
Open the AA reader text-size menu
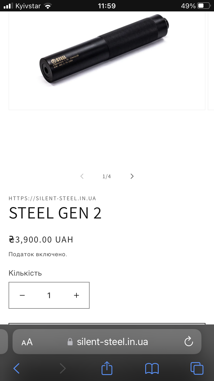27,342
